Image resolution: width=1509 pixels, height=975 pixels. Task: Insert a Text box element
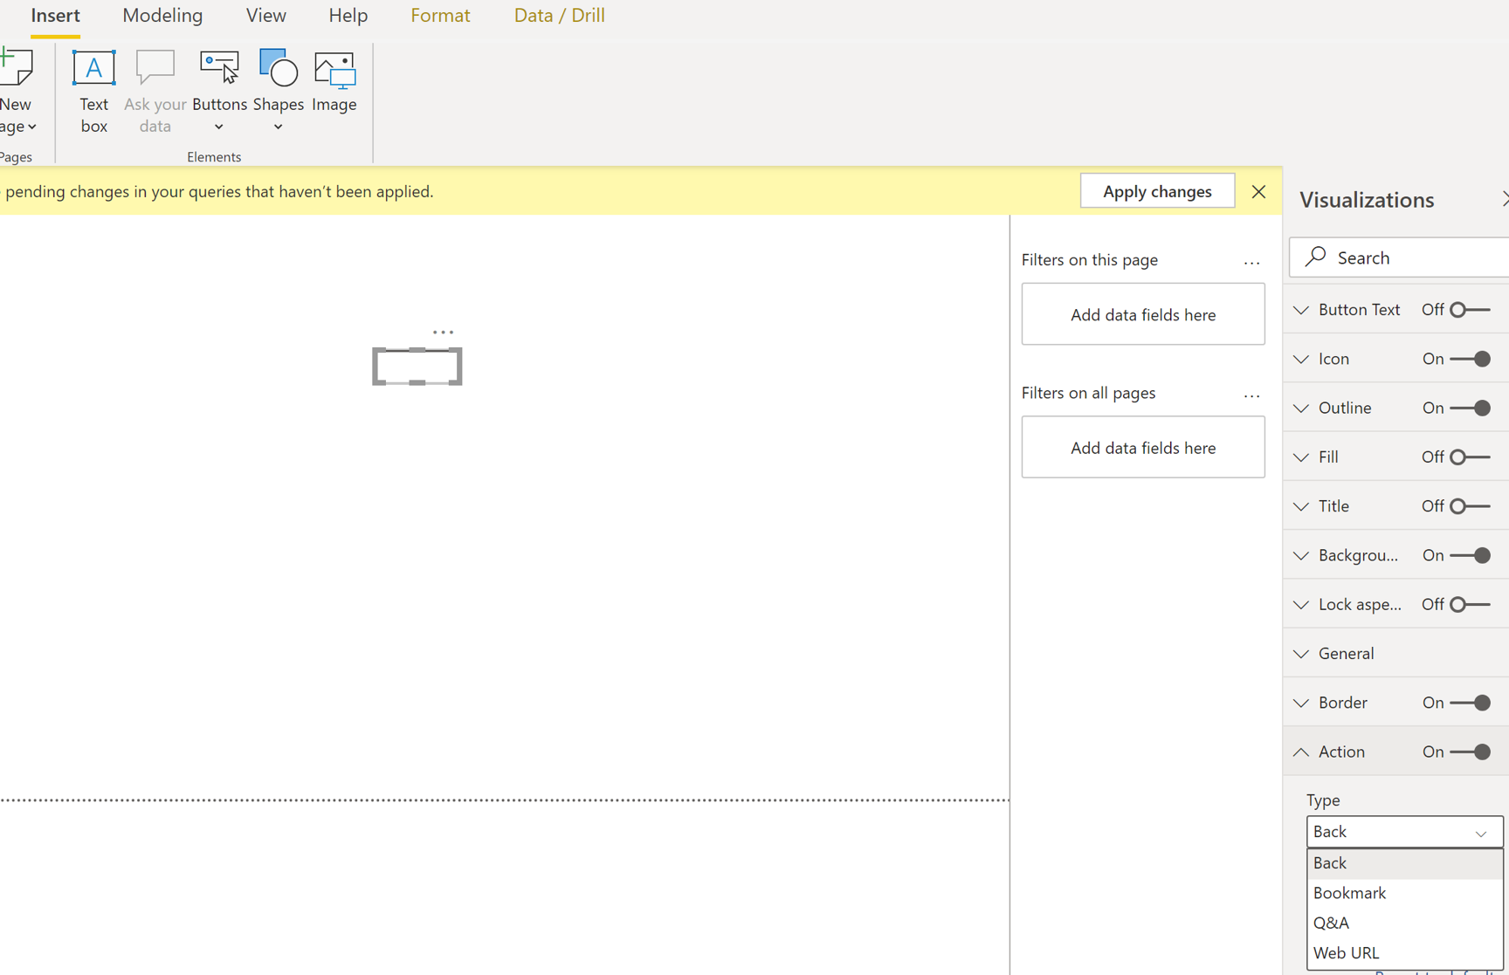(x=93, y=92)
